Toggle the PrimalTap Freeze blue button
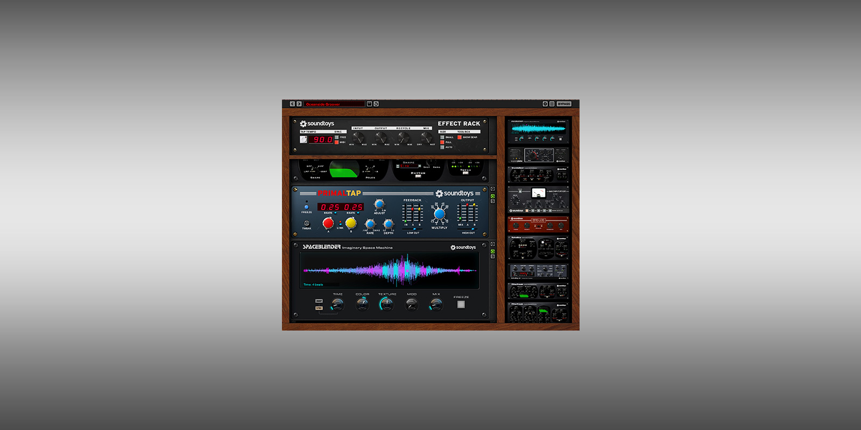 [x=307, y=207]
